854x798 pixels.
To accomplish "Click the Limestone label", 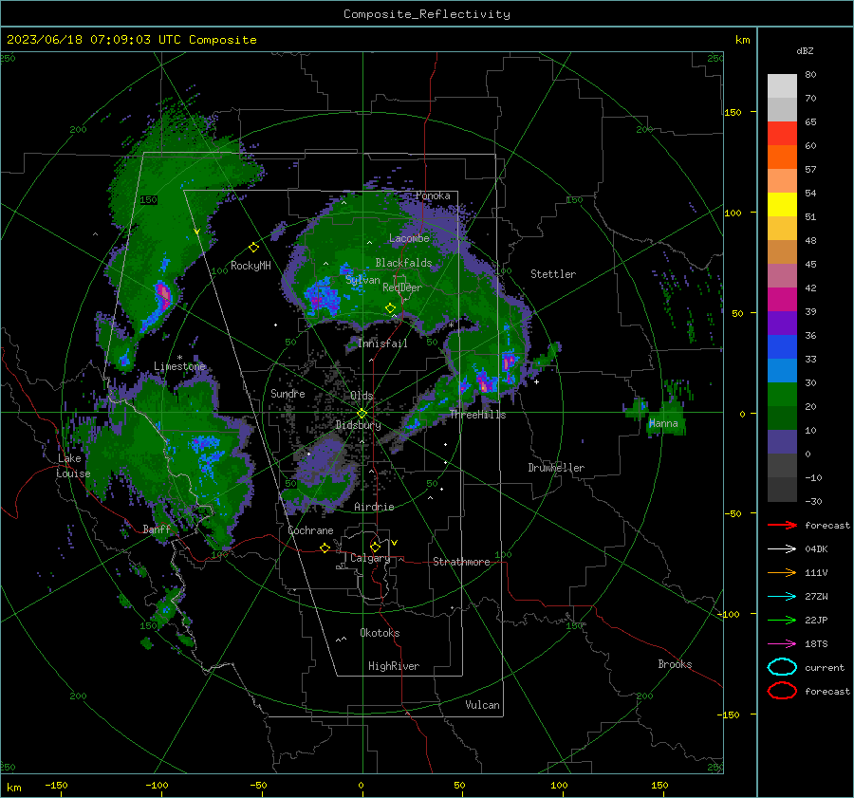I will pyautogui.click(x=179, y=366).
